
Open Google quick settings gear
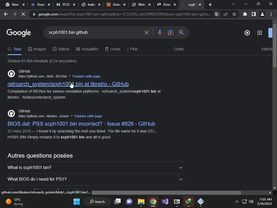247,33
